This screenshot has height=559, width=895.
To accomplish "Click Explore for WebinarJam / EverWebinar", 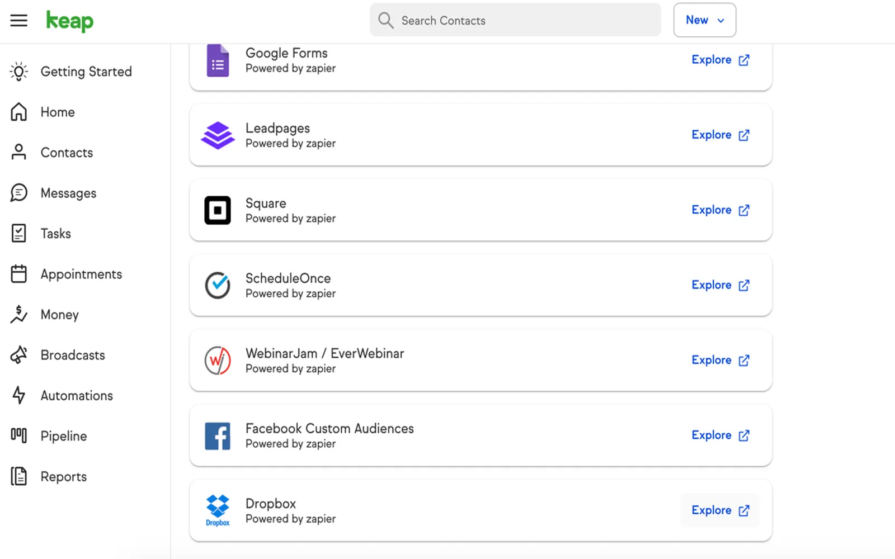I will point(720,360).
